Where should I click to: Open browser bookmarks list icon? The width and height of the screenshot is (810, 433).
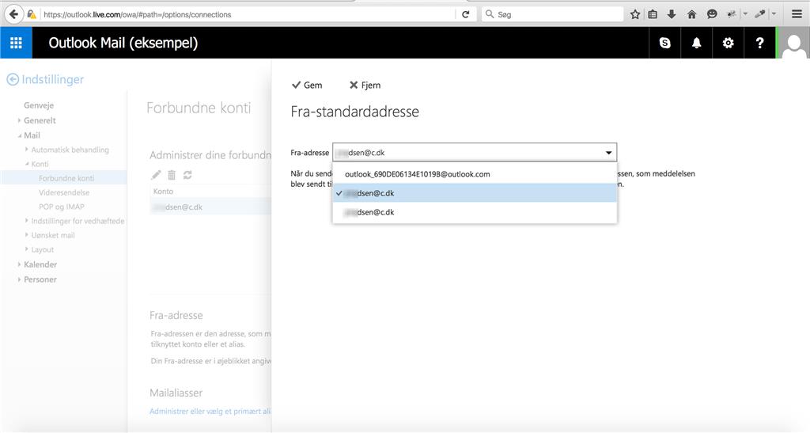tap(653, 14)
